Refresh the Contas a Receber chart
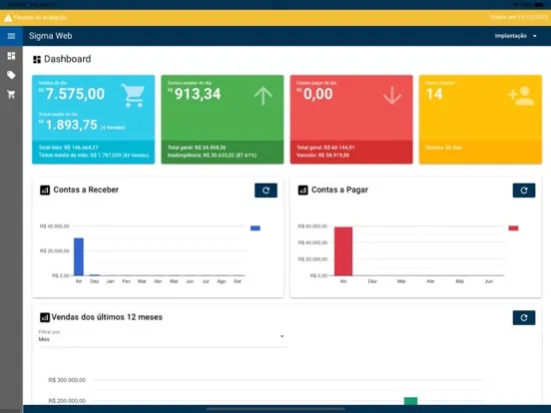Screen dimensions: 551x413 (x=266, y=191)
